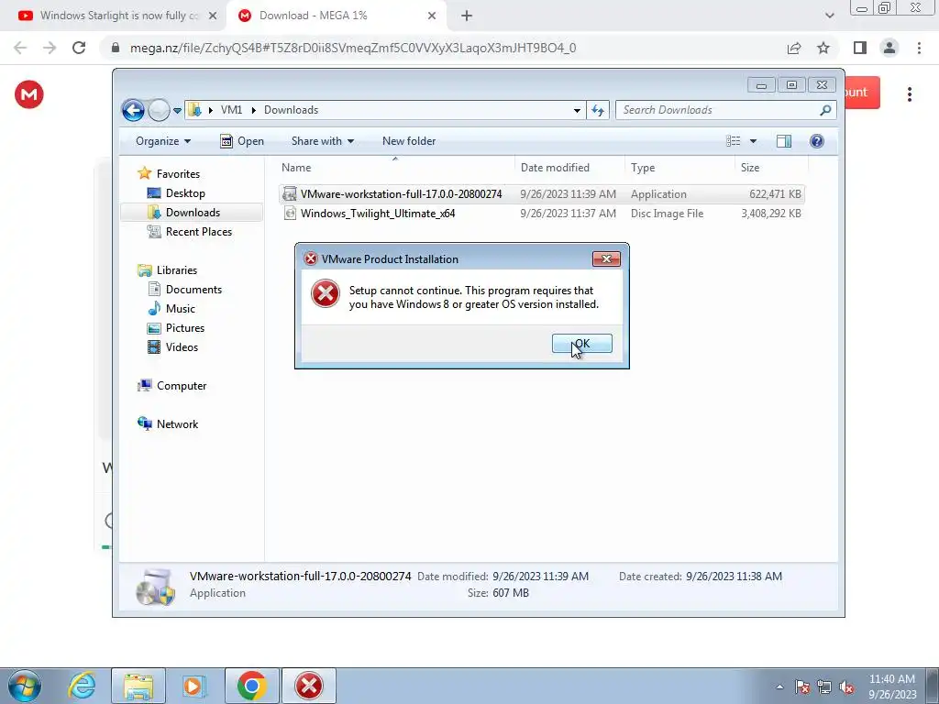Bookmark this page with the star

pos(823,48)
